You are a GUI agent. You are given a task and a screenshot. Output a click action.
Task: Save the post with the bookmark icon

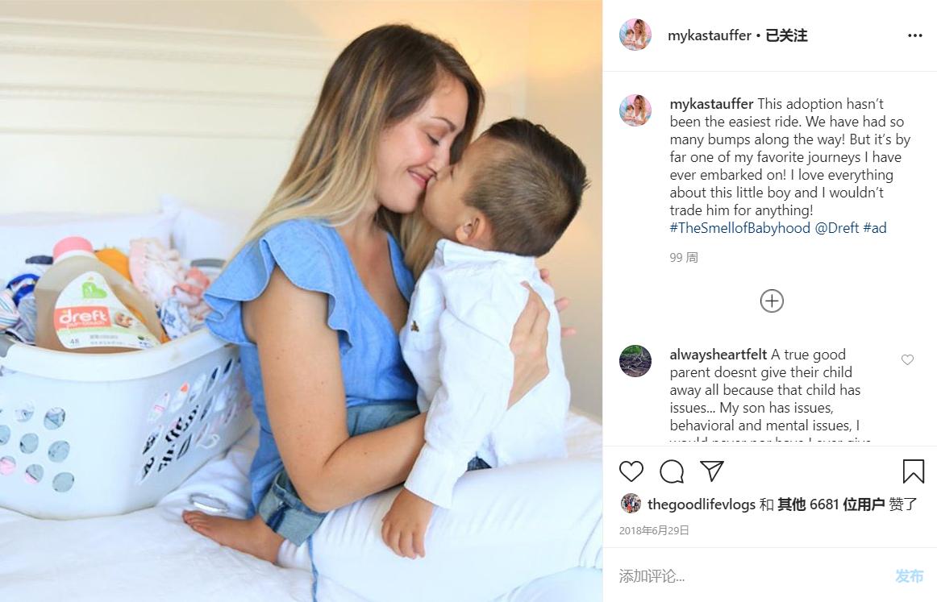pyautogui.click(x=913, y=471)
